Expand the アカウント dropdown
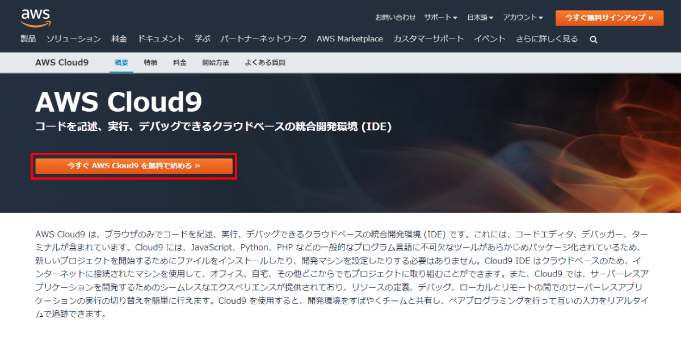Viewport: 681px width, 340px height. [523, 18]
